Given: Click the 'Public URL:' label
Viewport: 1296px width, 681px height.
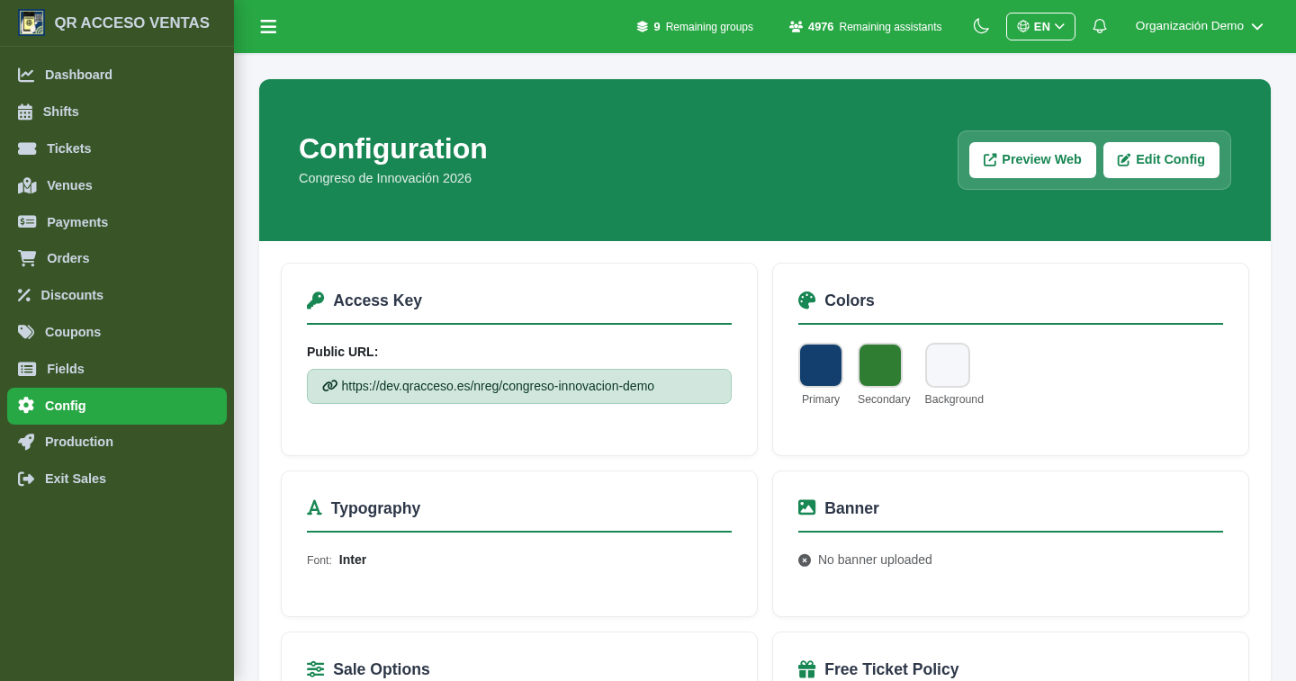Looking at the screenshot, I should [342, 352].
